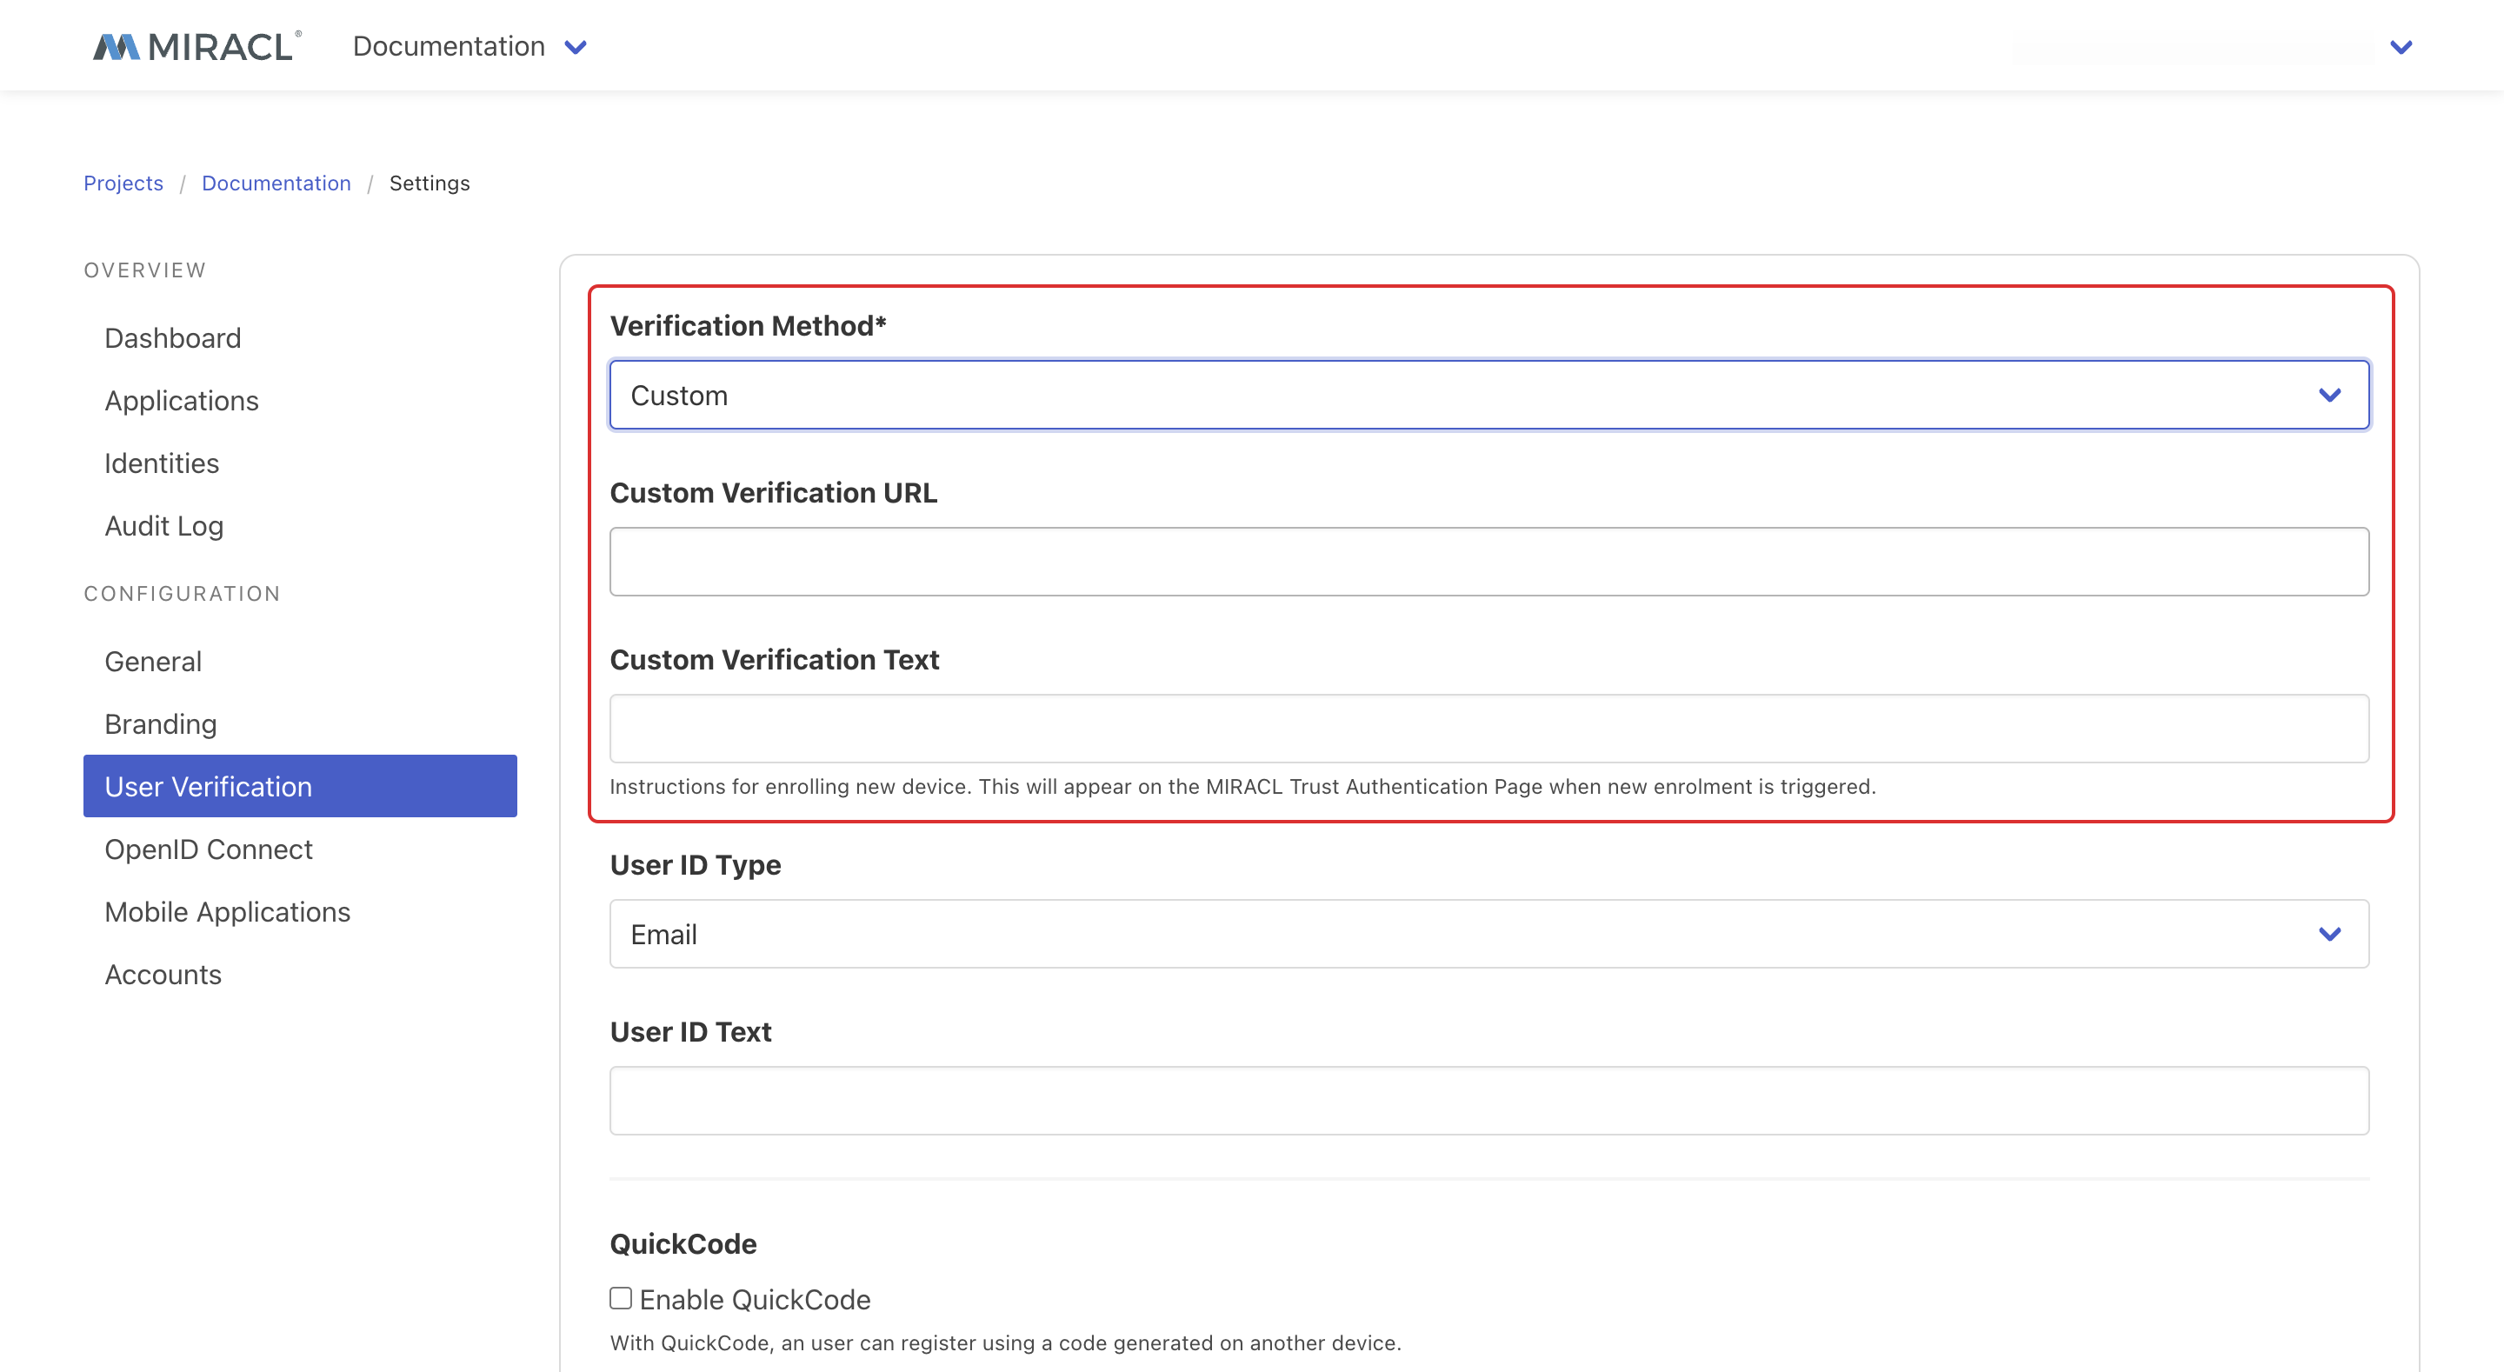Click the QuickCode section heading
This screenshot has width=2504, height=1372.
[x=683, y=1243]
